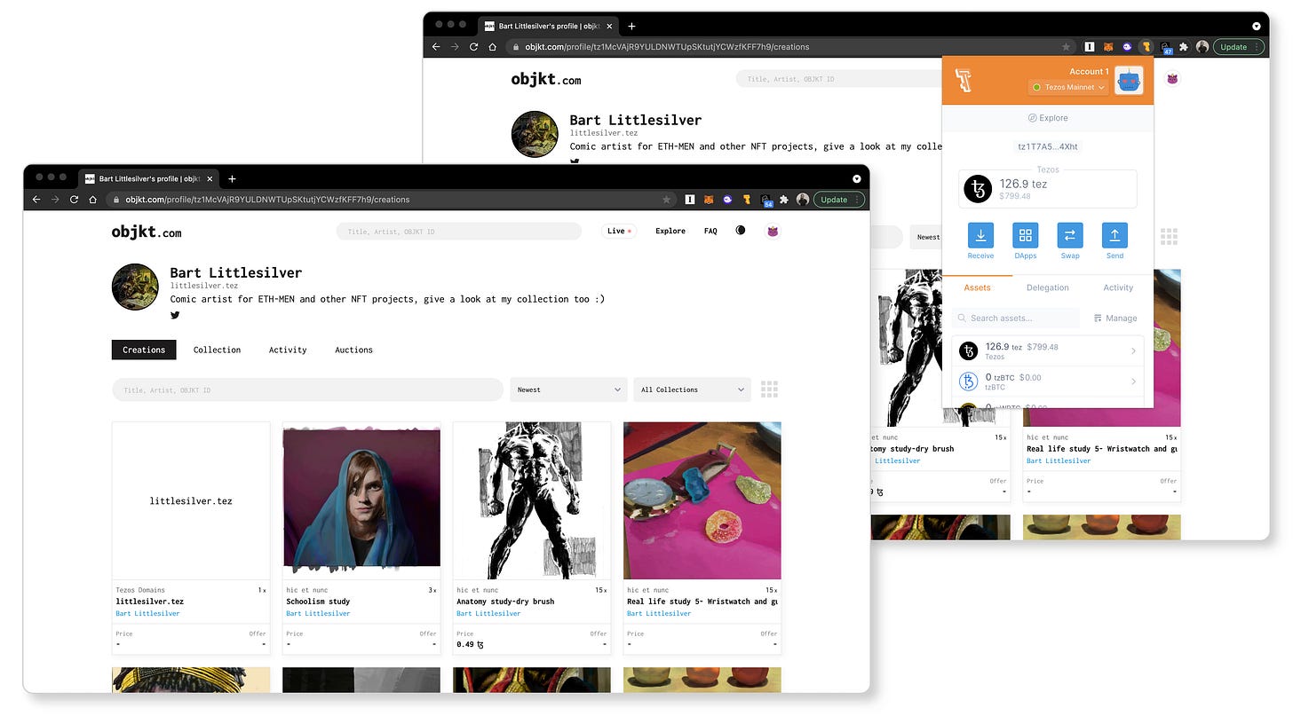Toggle dark mode icon in front objkt page

point(741,231)
